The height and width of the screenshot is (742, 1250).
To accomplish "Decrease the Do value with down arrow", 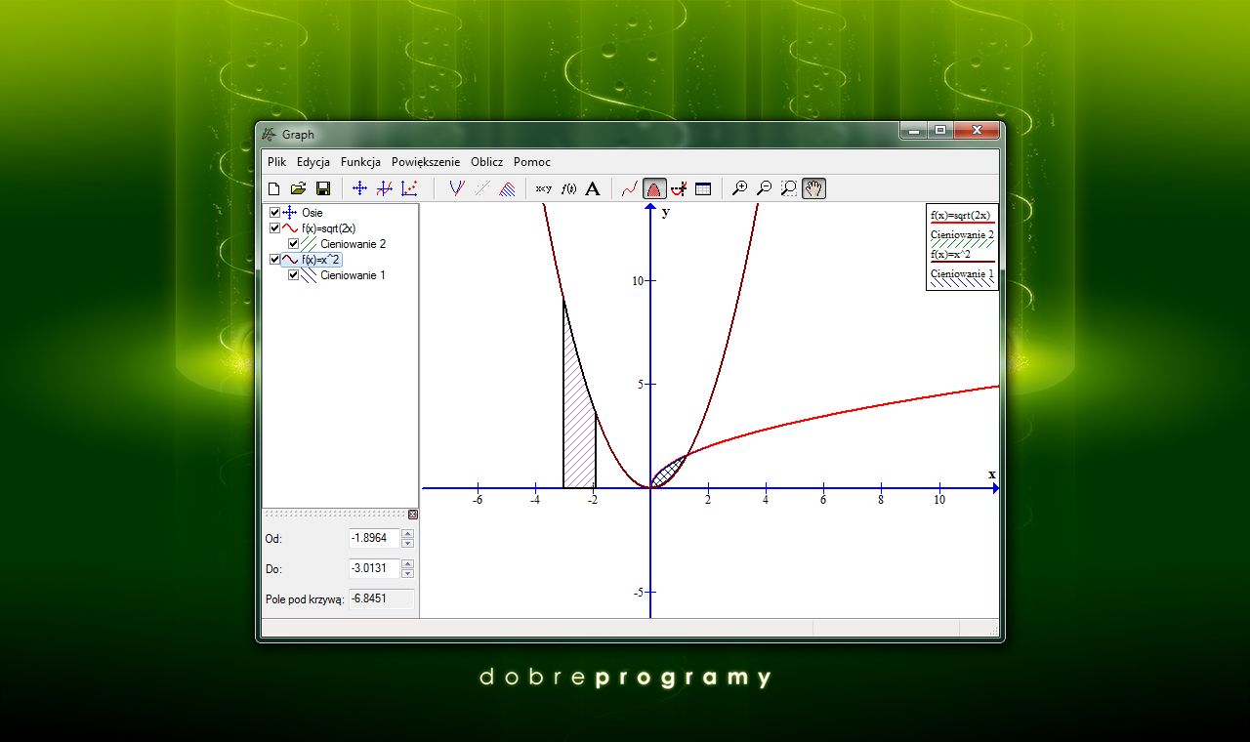I will [407, 573].
